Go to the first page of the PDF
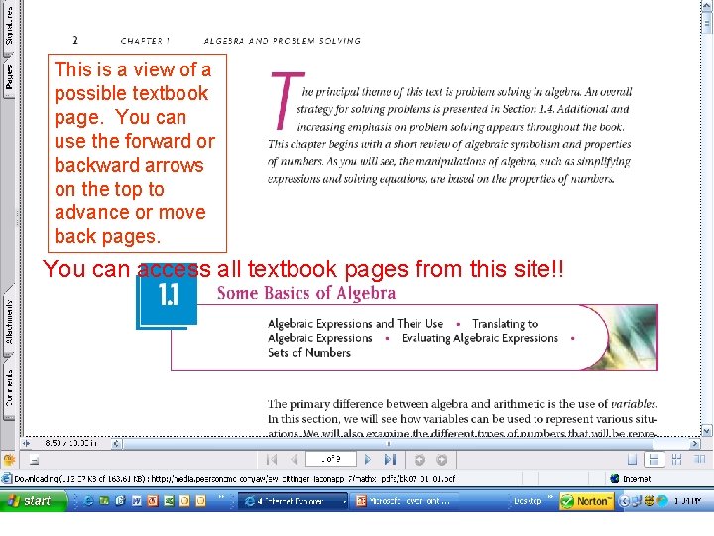 pyautogui.click(x=272, y=460)
